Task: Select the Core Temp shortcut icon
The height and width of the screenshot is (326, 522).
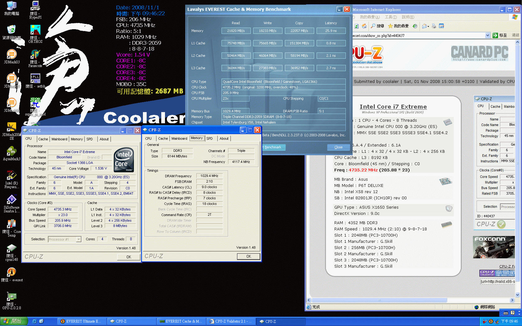Action: pos(11,228)
